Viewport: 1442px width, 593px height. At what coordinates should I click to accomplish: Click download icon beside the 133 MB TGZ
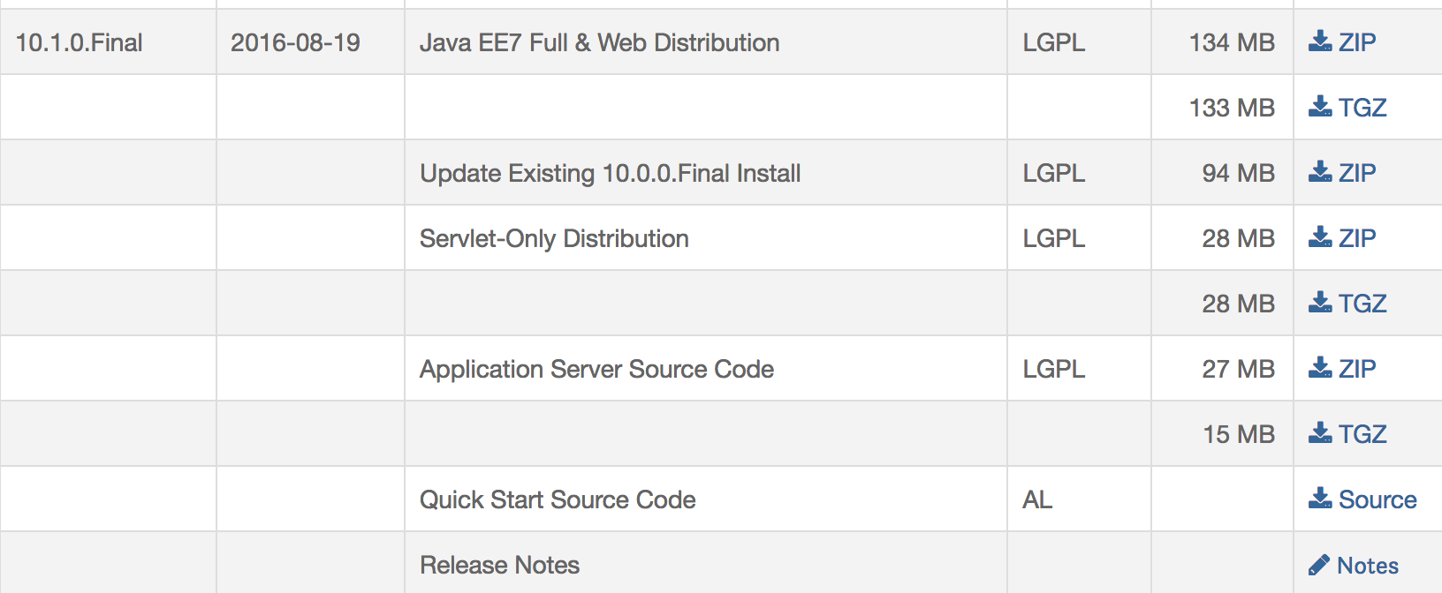[1320, 107]
